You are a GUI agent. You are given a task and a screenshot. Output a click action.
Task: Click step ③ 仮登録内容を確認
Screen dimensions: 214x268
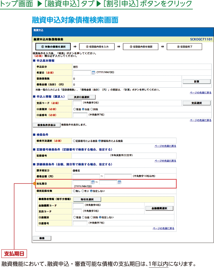coord(141,47)
